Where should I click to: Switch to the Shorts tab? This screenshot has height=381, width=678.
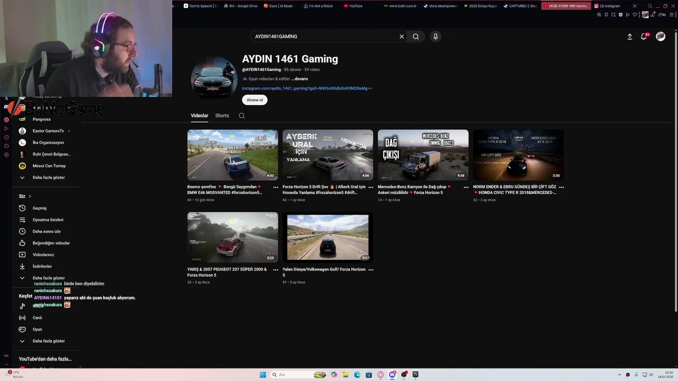[x=222, y=115]
